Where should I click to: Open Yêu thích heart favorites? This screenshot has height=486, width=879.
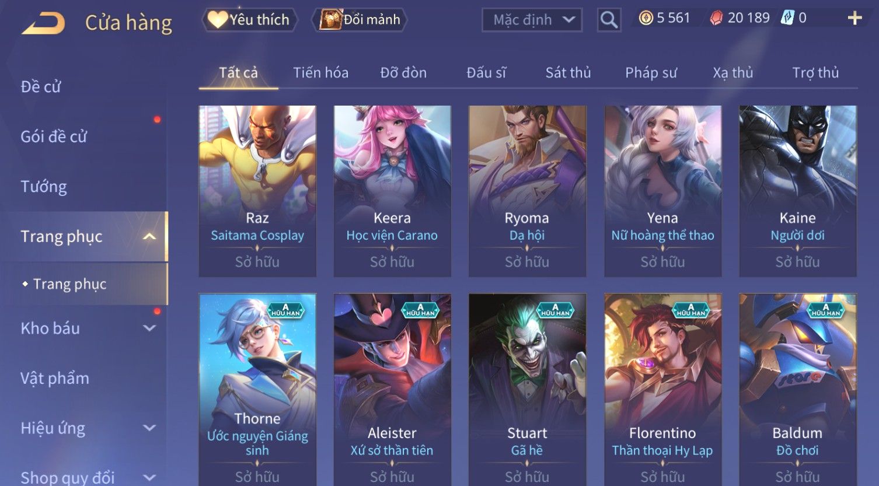[250, 20]
